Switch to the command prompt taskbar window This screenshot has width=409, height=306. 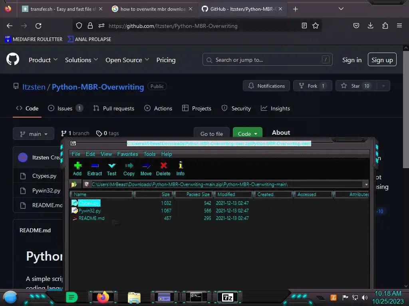point(196,297)
